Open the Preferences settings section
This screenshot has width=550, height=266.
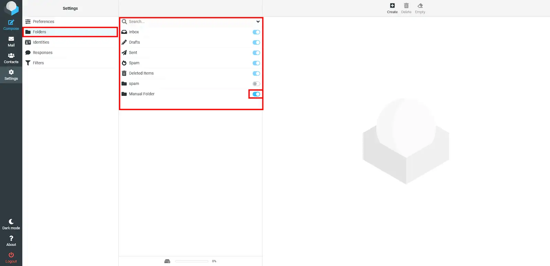[x=43, y=22]
